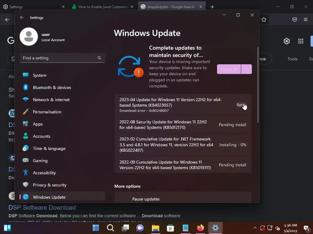313x234 pixels.
Task: Open the browser hamburger menu
Action: 306,19
